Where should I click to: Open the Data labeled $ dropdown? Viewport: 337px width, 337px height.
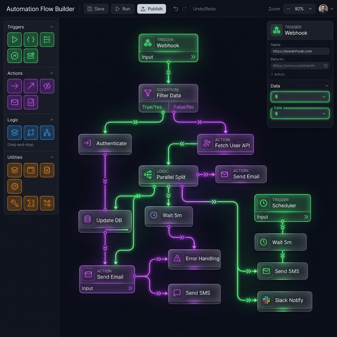tap(300, 114)
